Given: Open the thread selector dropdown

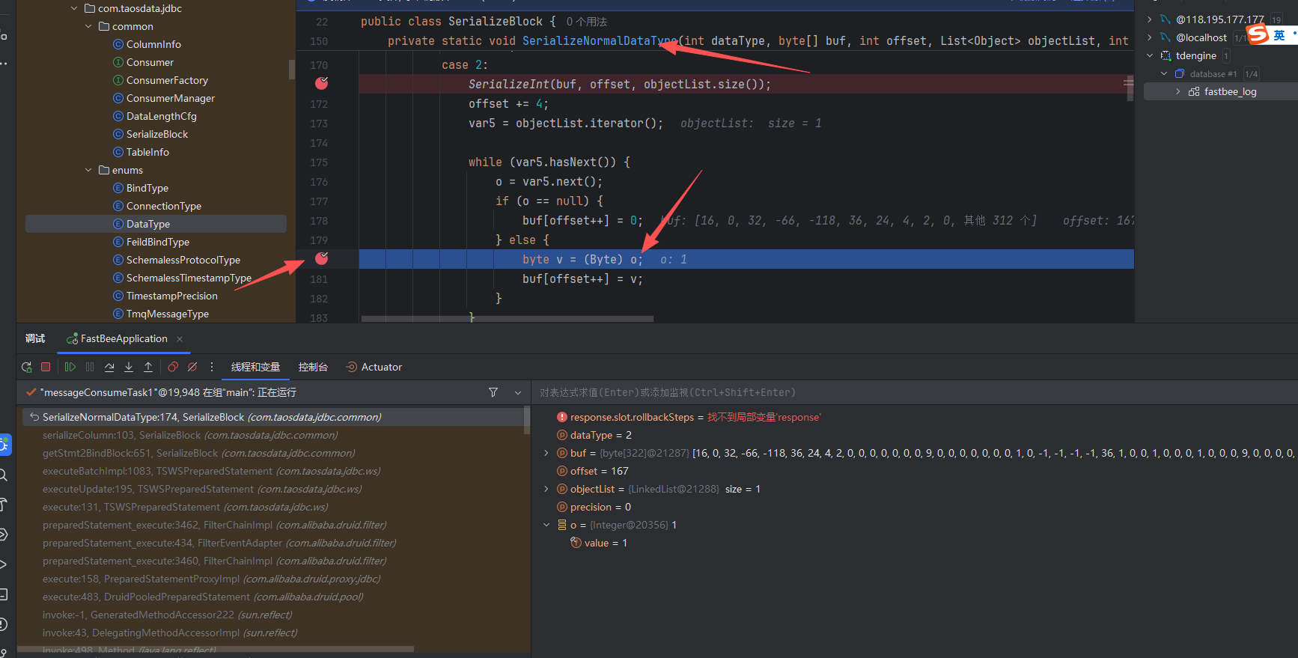Looking at the screenshot, I should (517, 392).
